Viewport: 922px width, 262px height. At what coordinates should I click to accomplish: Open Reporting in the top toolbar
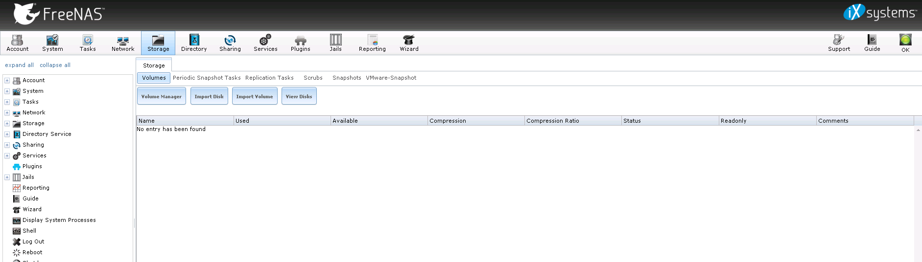pos(372,43)
